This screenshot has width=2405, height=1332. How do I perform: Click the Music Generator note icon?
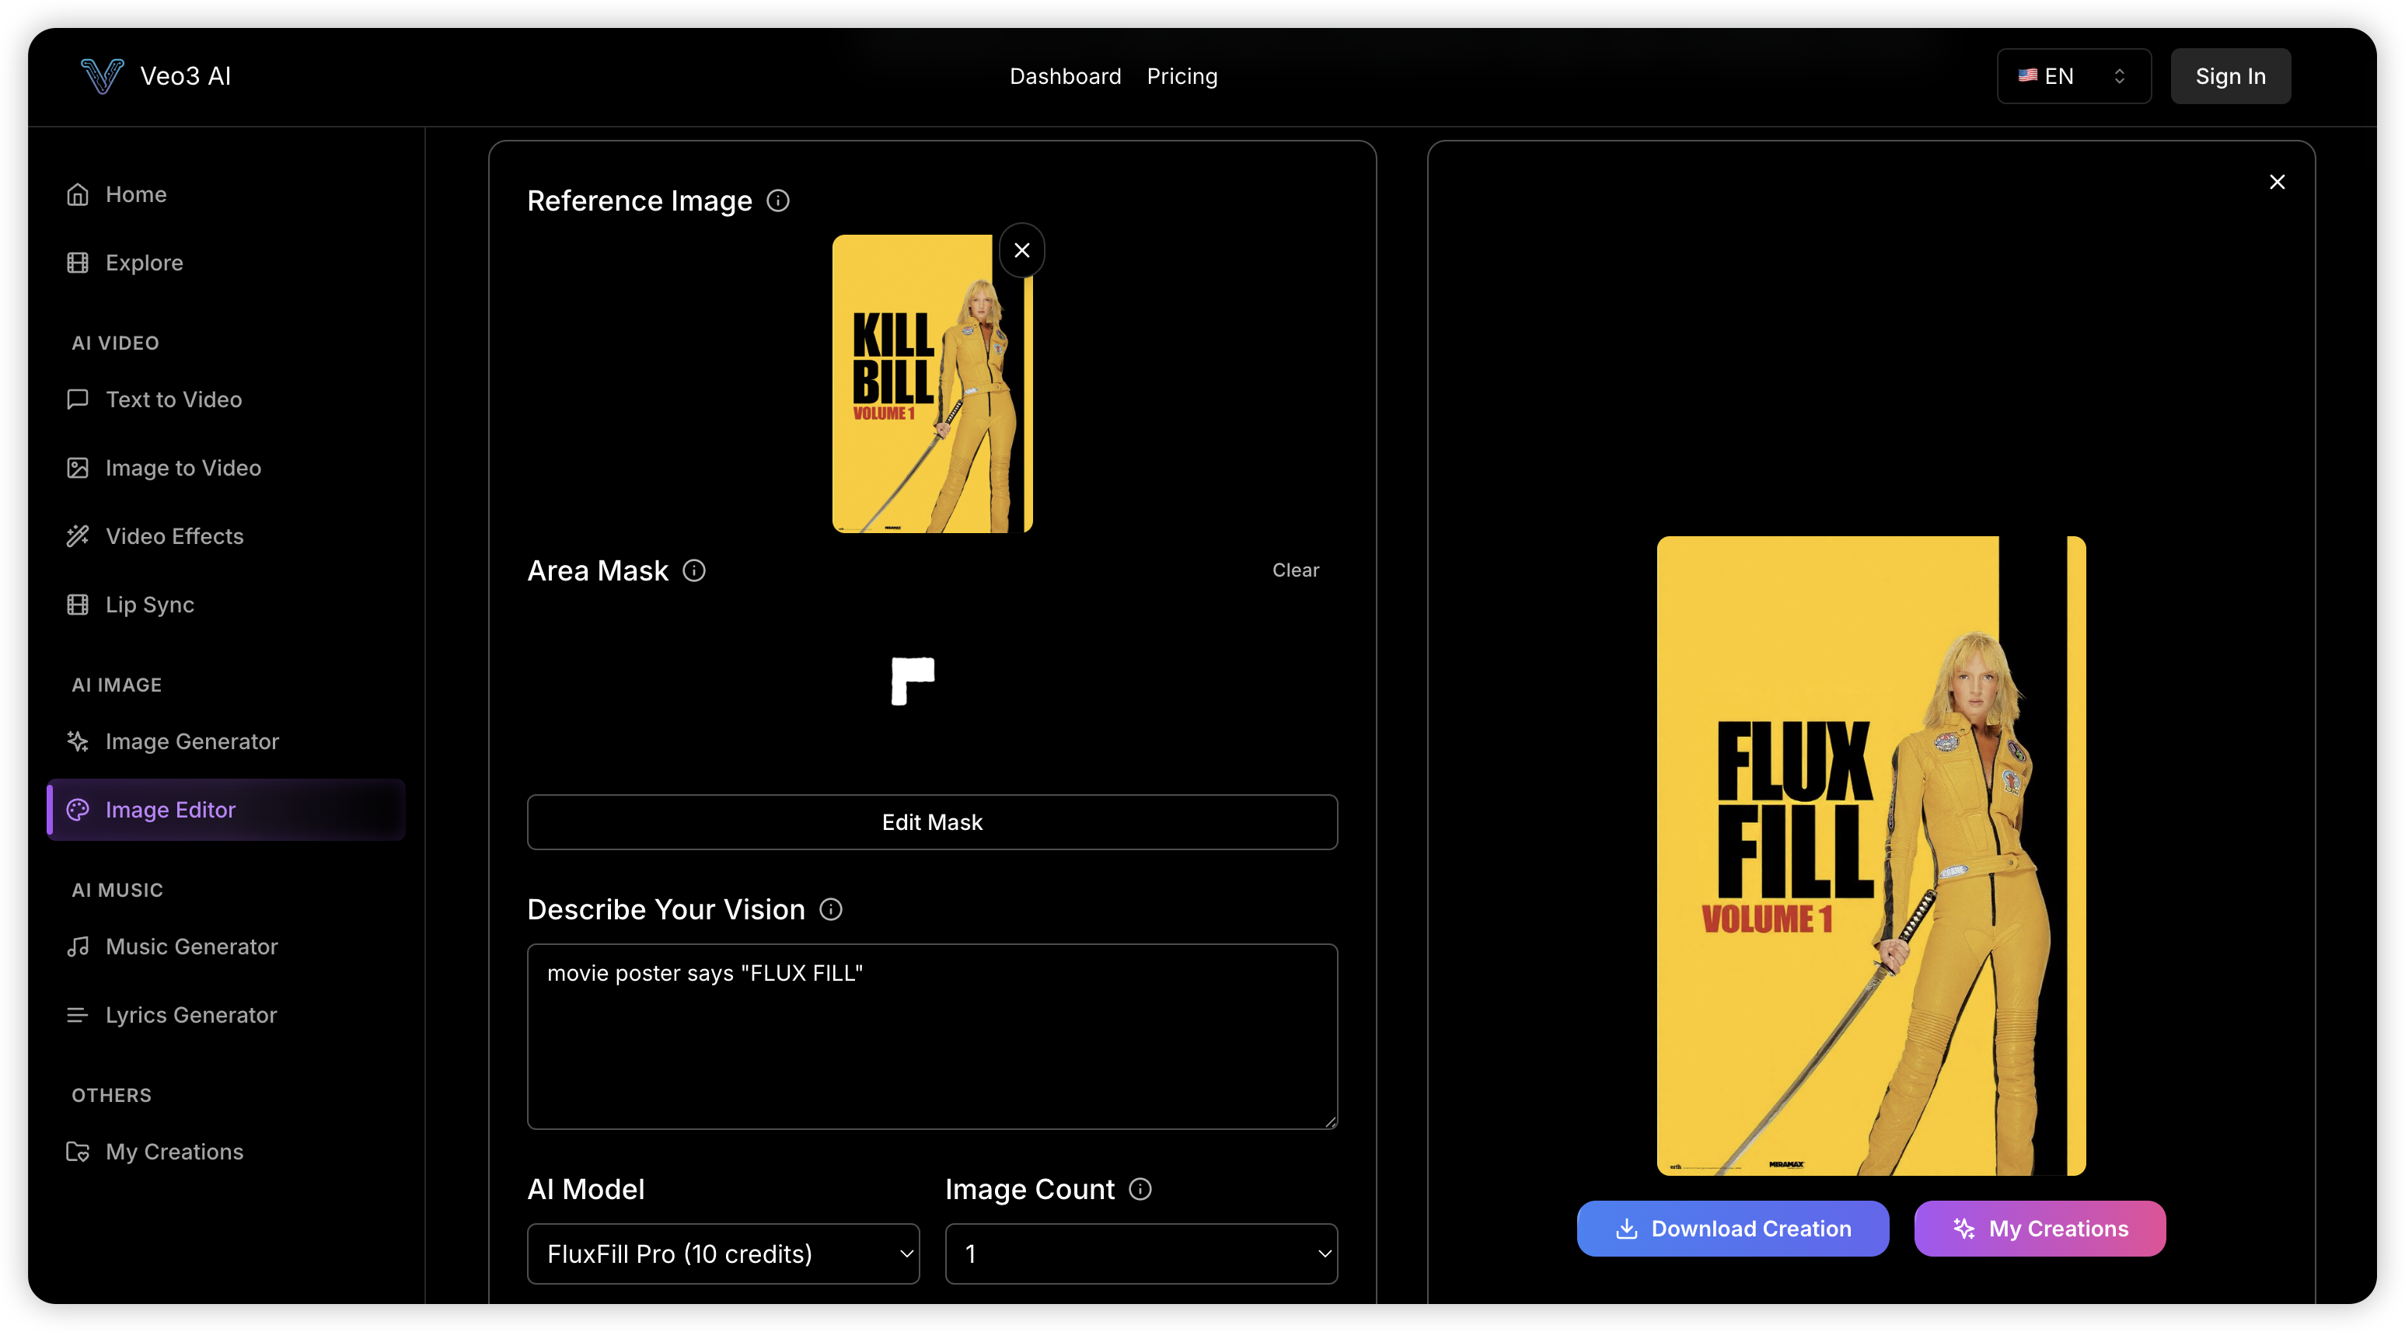[78, 947]
